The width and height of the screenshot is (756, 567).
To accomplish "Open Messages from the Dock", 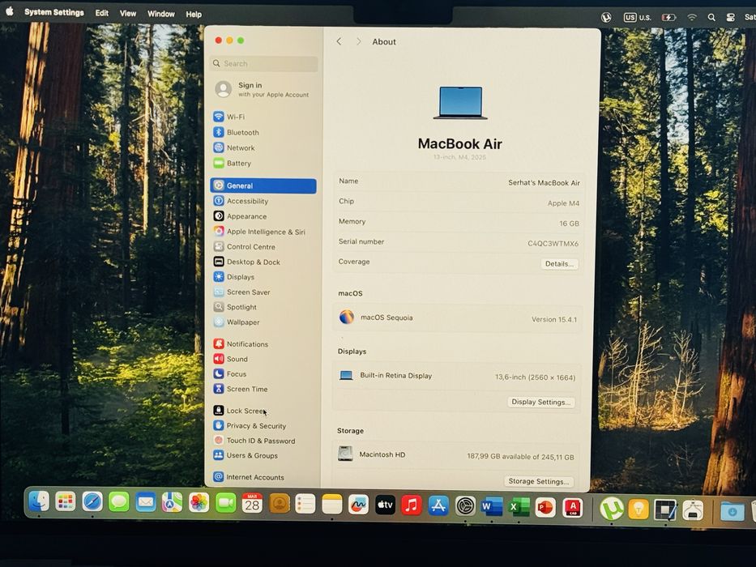I will (x=118, y=502).
